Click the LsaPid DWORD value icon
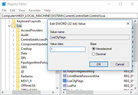 65,86
